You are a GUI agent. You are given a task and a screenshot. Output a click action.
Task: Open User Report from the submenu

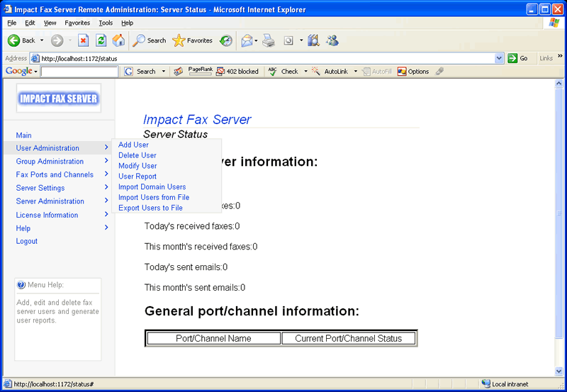coord(137,176)
